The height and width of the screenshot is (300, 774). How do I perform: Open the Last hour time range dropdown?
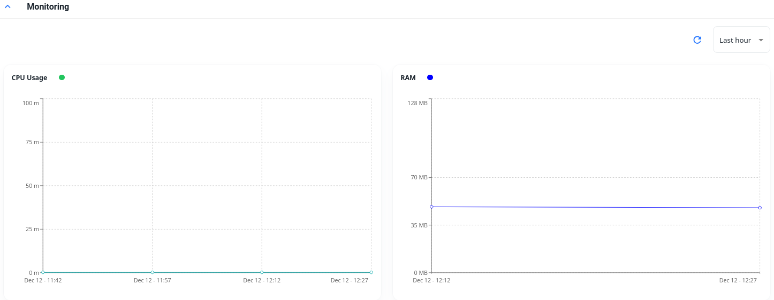click(741, 40)
